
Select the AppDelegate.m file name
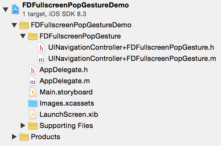65,81
